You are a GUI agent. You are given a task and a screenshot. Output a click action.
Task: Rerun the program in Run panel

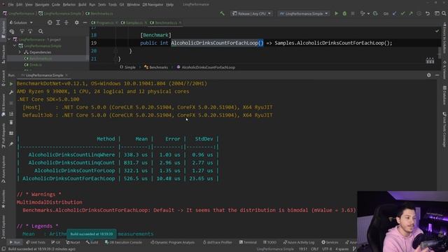pyautogui.click(x=11, y=84)
